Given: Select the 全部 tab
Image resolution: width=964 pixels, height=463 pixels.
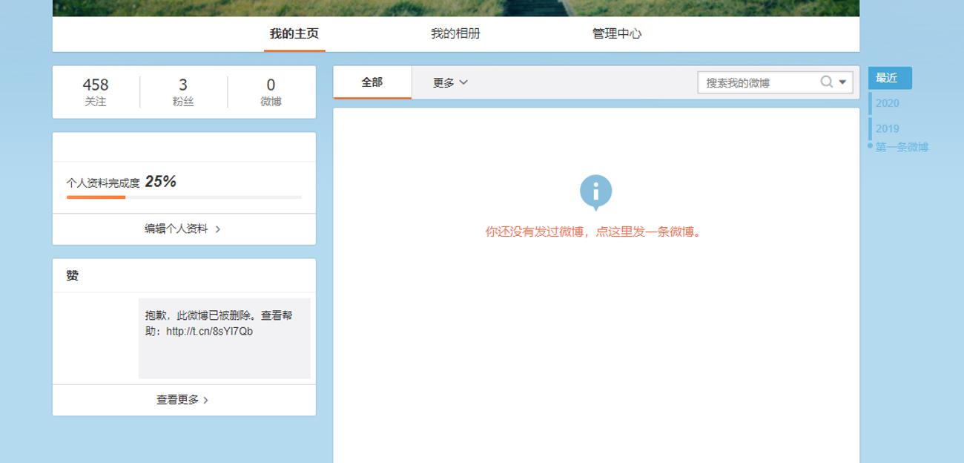Looking at the screenshot, I should point(371,82).
